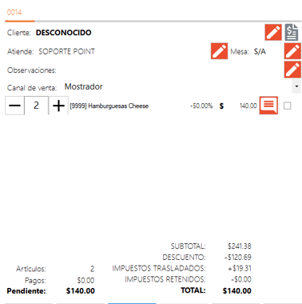Click the DESCONOCIDO client name
Screen dimensions: 302x304
click(x=64, y=33)
